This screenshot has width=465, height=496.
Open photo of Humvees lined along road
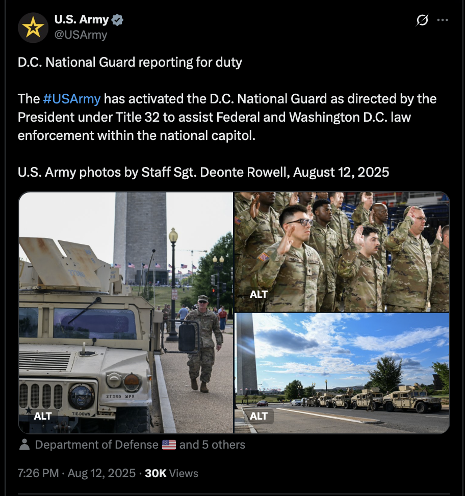pyautogui.click(x=342, y=373)
